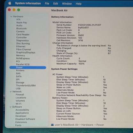Open the Edit menu
This screenshot has width=133, height=133.
56,4
